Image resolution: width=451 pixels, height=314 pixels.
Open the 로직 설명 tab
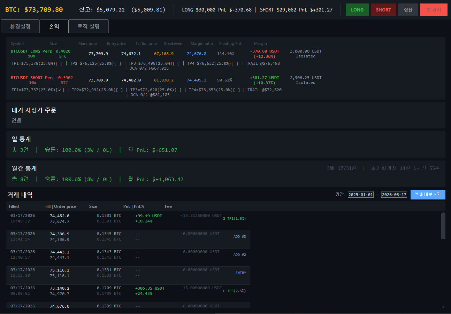coord(89,26)
